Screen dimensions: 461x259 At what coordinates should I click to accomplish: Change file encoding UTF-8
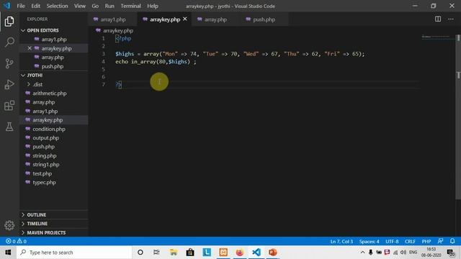(392, 241)
